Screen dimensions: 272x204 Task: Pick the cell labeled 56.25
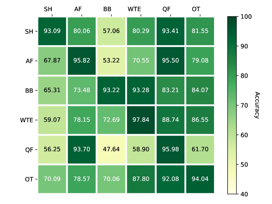[52, 149]
